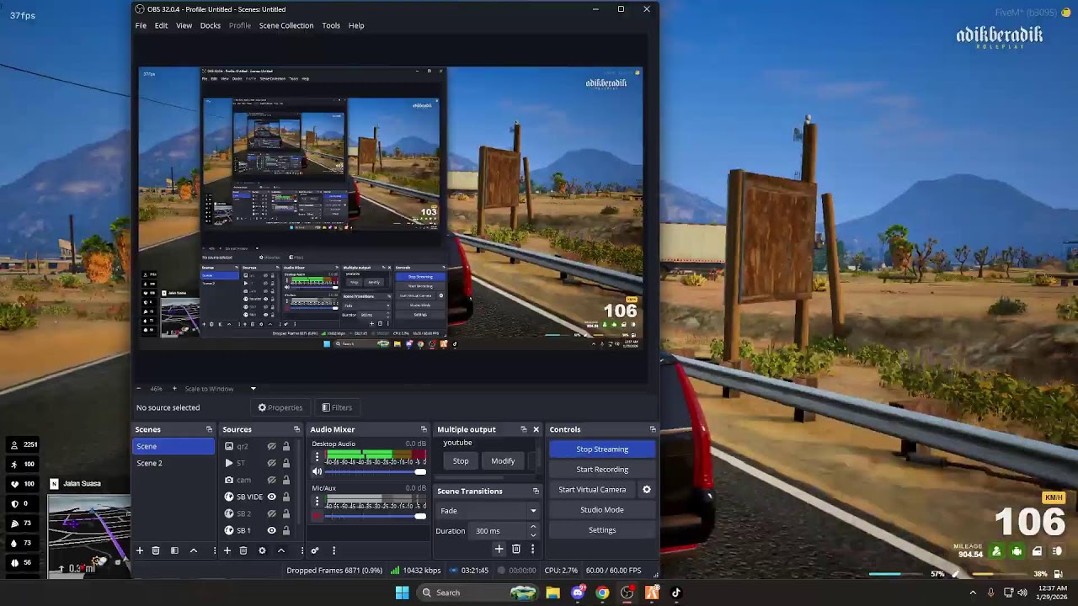The height and width of the screenshot is (606, 1078).
Task: Add a new source with plus icon
Action: (227, 550)
